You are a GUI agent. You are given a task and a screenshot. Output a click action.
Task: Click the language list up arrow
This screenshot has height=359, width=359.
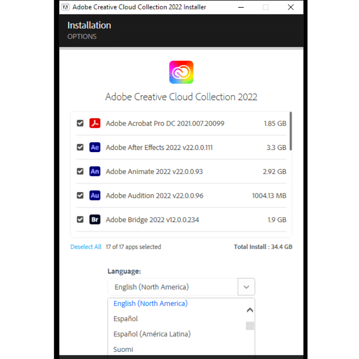pos(250,310)
